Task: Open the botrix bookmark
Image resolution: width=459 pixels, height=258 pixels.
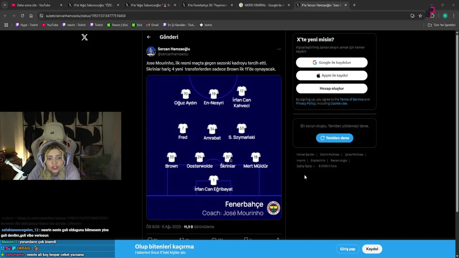Action: point(206,25)
